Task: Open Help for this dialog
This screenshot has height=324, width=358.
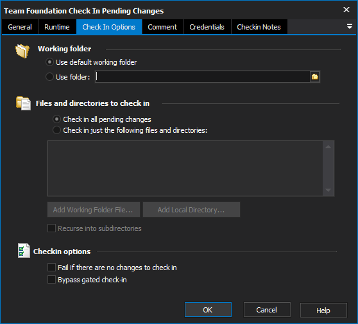Action: (323, 311)
